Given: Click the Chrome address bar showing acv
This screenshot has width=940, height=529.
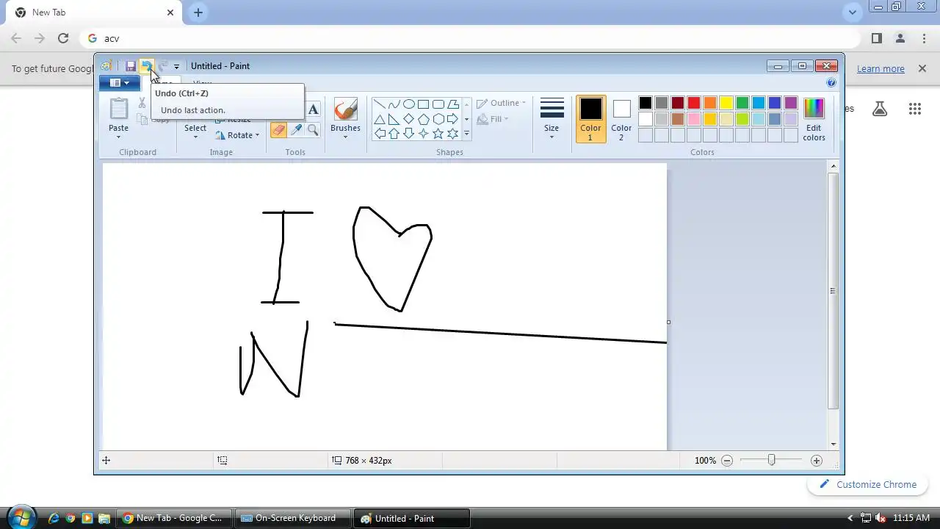Looking at the screenshot, I should pyautogui.click(x=470, y=38).
